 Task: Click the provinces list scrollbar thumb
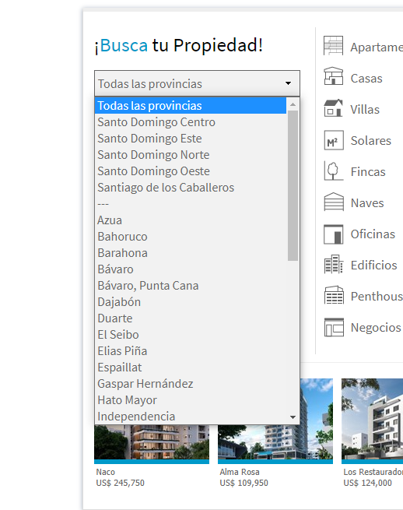pos(293,185)
